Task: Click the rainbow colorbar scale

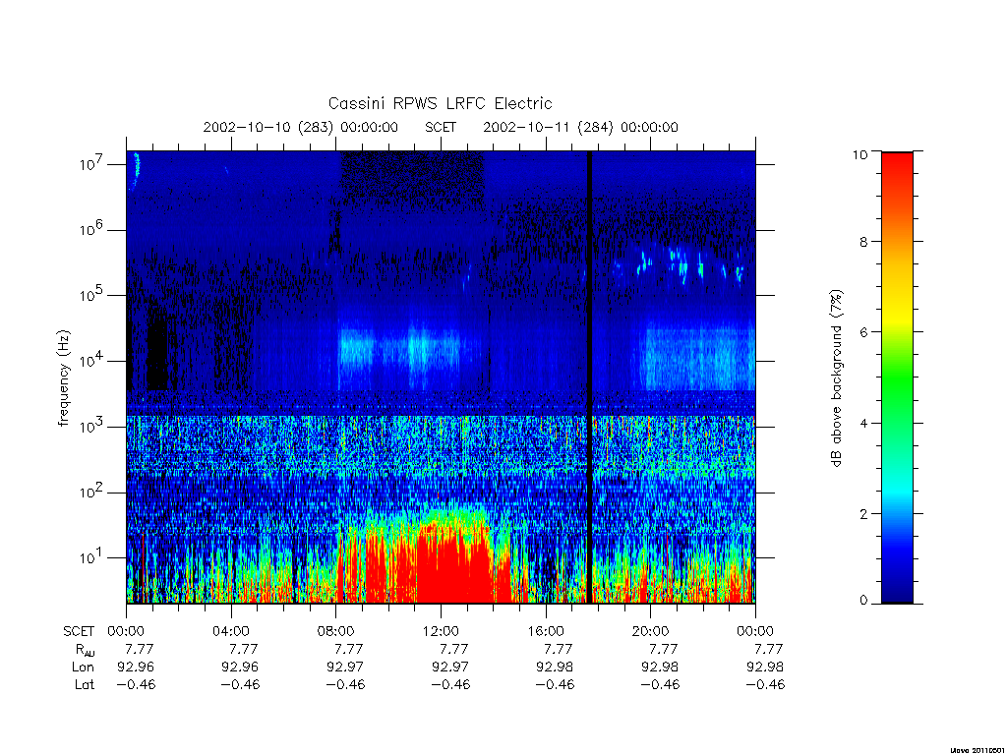Action: (x=897, y=377)
